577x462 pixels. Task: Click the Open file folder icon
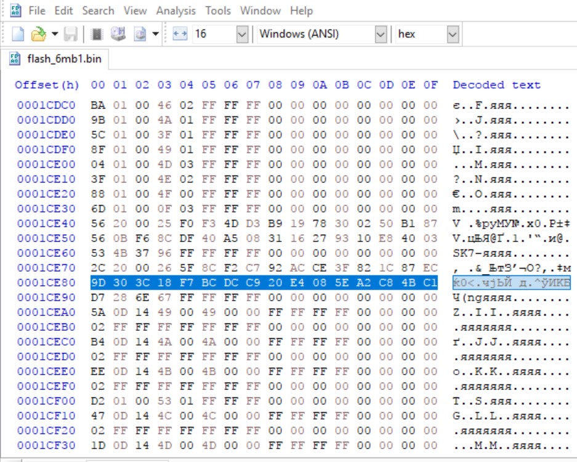[39, 34]
